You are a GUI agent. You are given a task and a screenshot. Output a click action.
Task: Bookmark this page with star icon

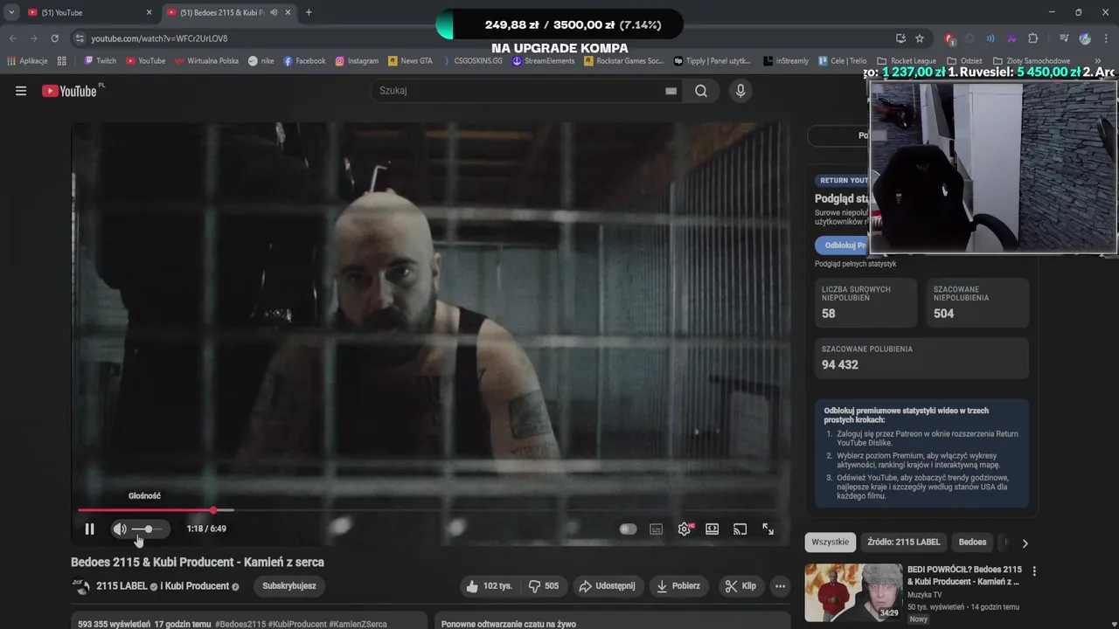pos(920,38)
